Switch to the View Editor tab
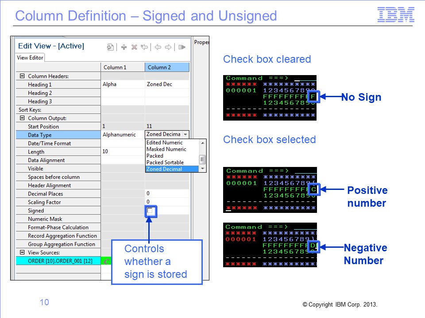The height and width of the screenshot is (318, 425). pyautogui.click(x=30, y=57)
